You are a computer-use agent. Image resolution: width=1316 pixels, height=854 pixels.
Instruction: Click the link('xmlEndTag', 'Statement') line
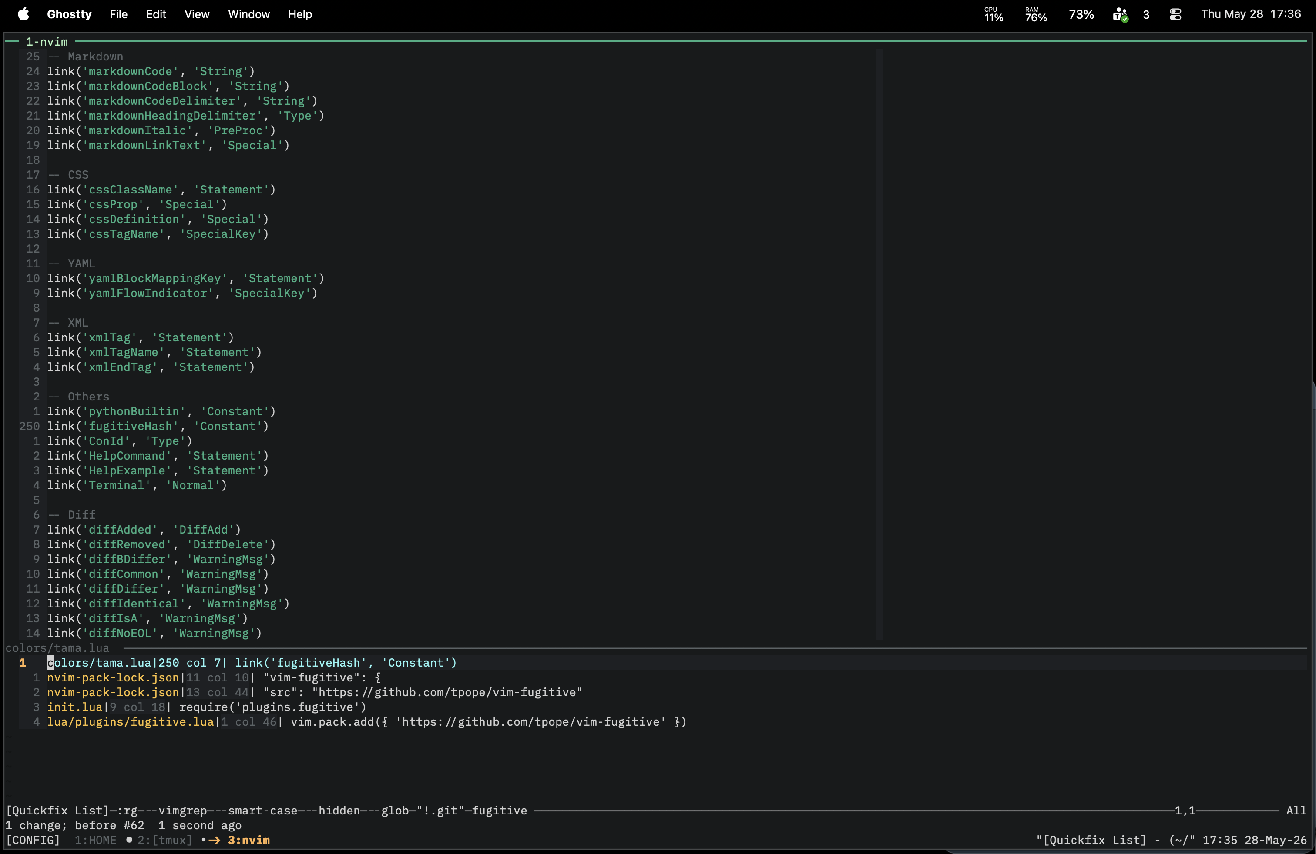(151, 367)
